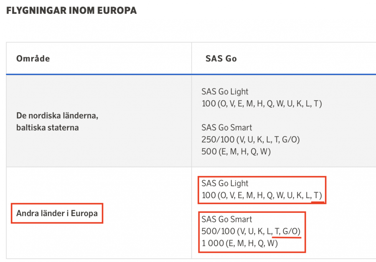The image size is (376, 262).
Task: Click the 250/100 (V, U, K, L, T, G/O) line
Action: 251,139
